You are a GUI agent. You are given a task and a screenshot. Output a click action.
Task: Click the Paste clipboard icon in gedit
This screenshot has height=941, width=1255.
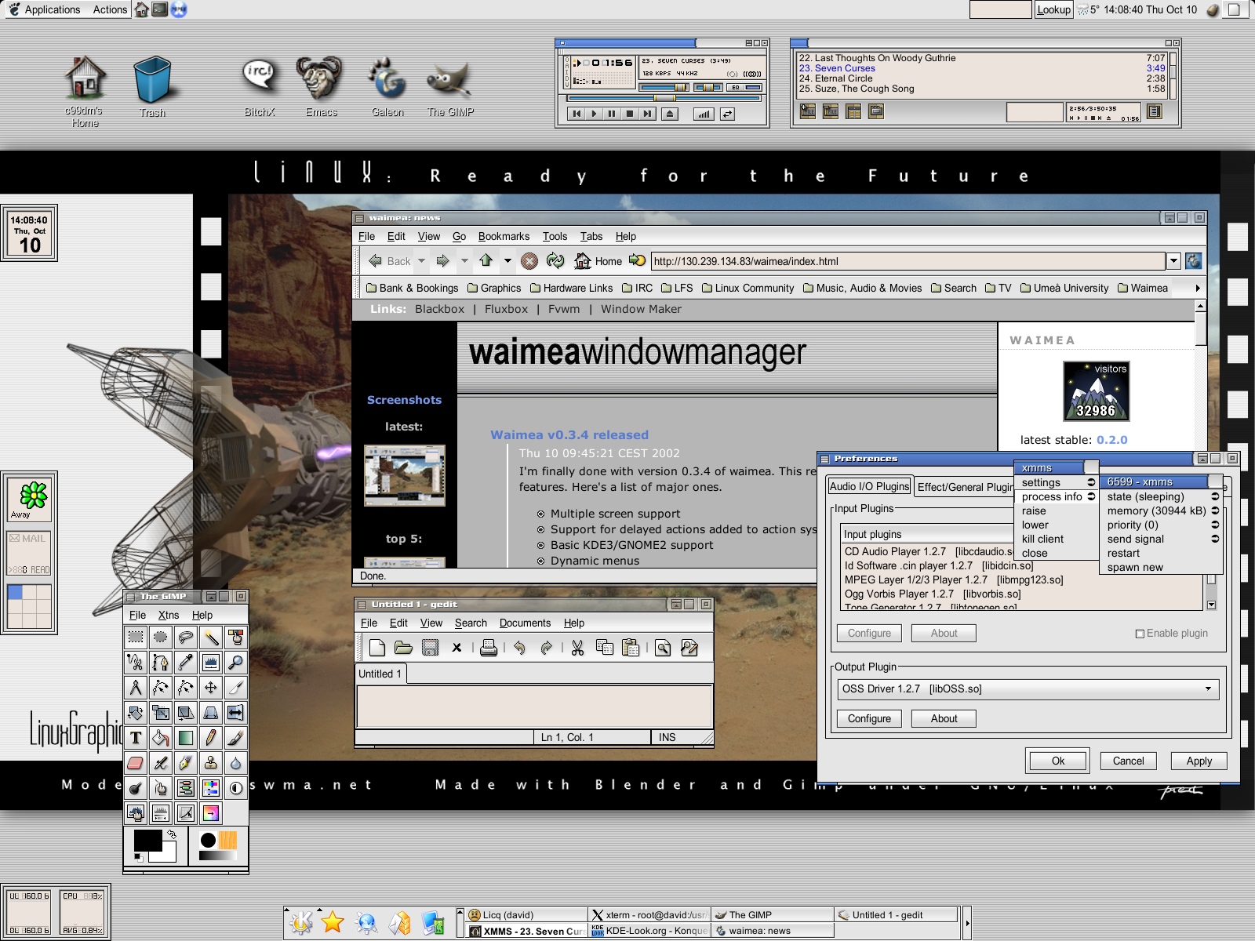click(631, 648)
